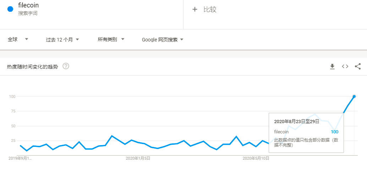Click the 热度随时间变化的趋势 chart title
Image resolution: width=367 pixels, height=171 pixels.
click(x=32, y=67)
